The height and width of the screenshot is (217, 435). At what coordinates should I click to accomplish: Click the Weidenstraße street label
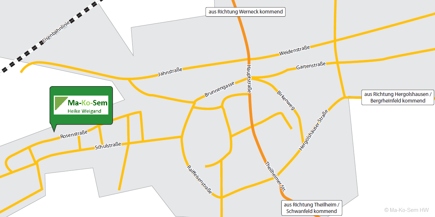(x=294, y=51)
